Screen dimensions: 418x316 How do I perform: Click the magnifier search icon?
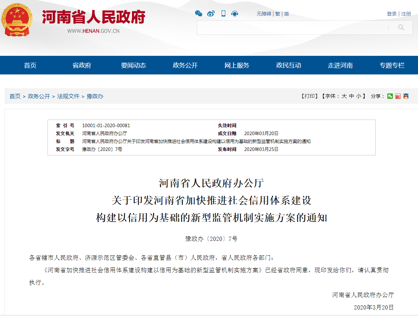401,28
